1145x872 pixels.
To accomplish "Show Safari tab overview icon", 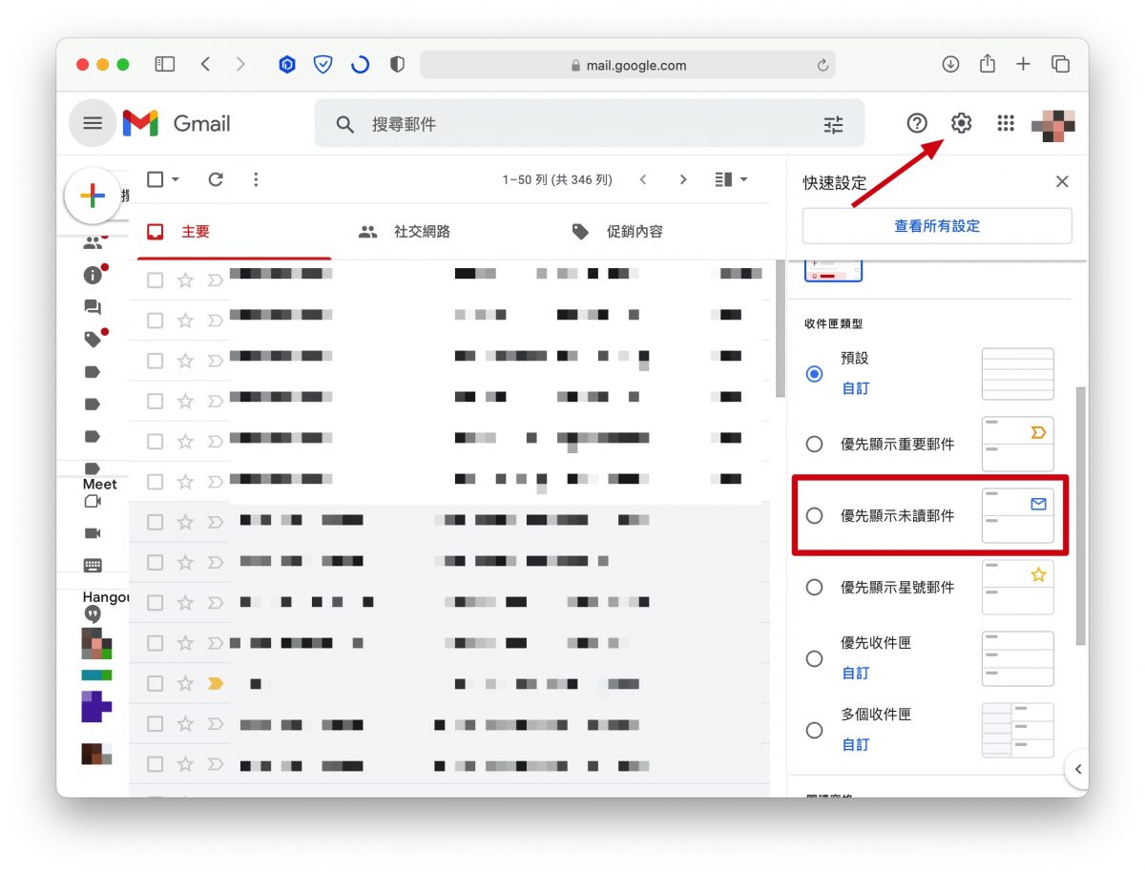I will tap(1060, 64).
